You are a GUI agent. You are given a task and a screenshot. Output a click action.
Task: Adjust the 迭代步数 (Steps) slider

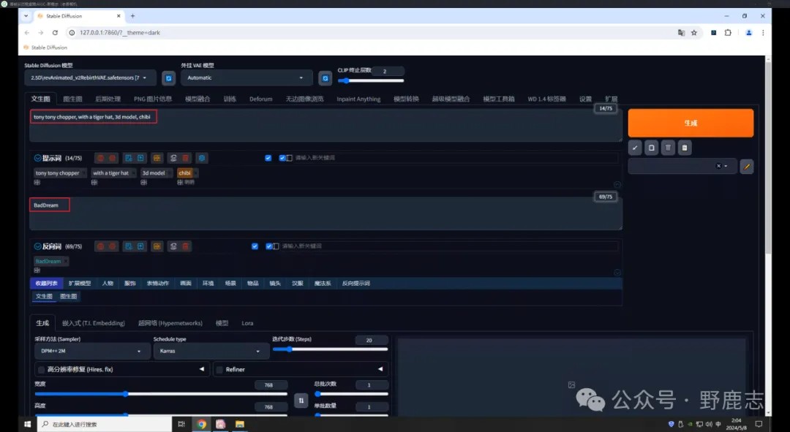[x=330, y=349]
